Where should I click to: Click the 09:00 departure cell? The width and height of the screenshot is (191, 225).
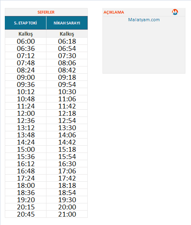(x=26, y=77)
